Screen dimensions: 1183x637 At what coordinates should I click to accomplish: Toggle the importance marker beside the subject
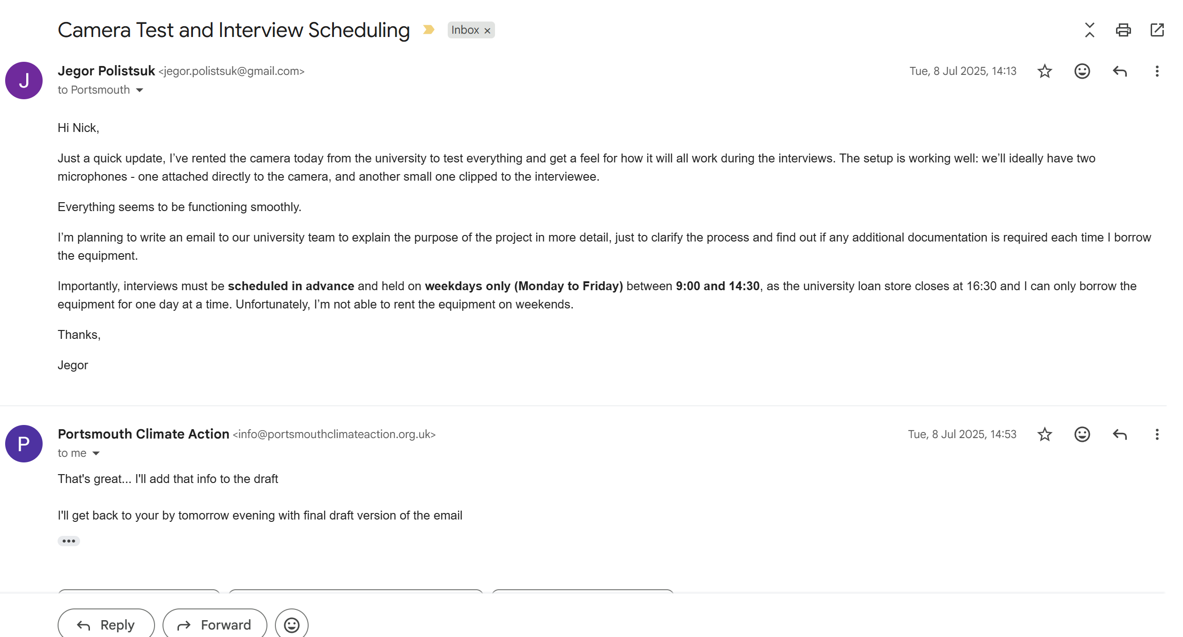point(429,30)
